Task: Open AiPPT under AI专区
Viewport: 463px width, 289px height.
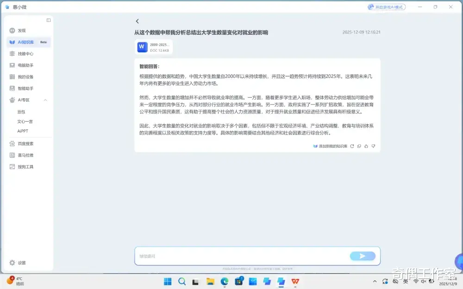Action: pos(23,131)
